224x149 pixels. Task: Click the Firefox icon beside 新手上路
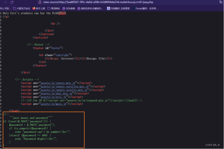coord(34,8)
